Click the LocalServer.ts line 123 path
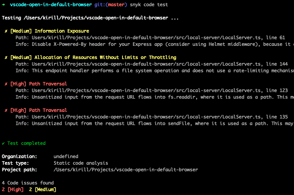 [159, 91]
